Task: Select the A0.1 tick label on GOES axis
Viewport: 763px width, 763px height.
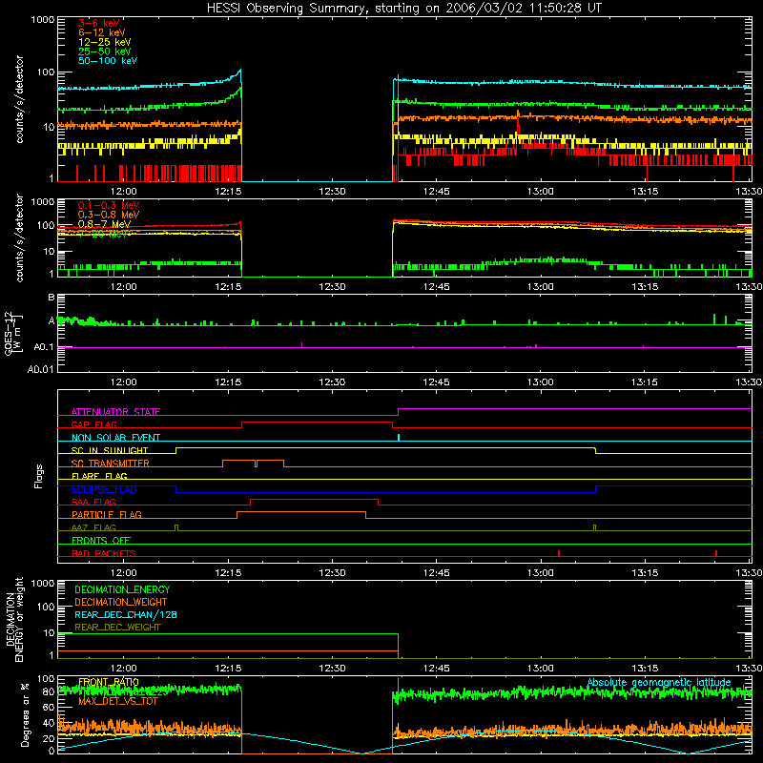Action: 44,347
